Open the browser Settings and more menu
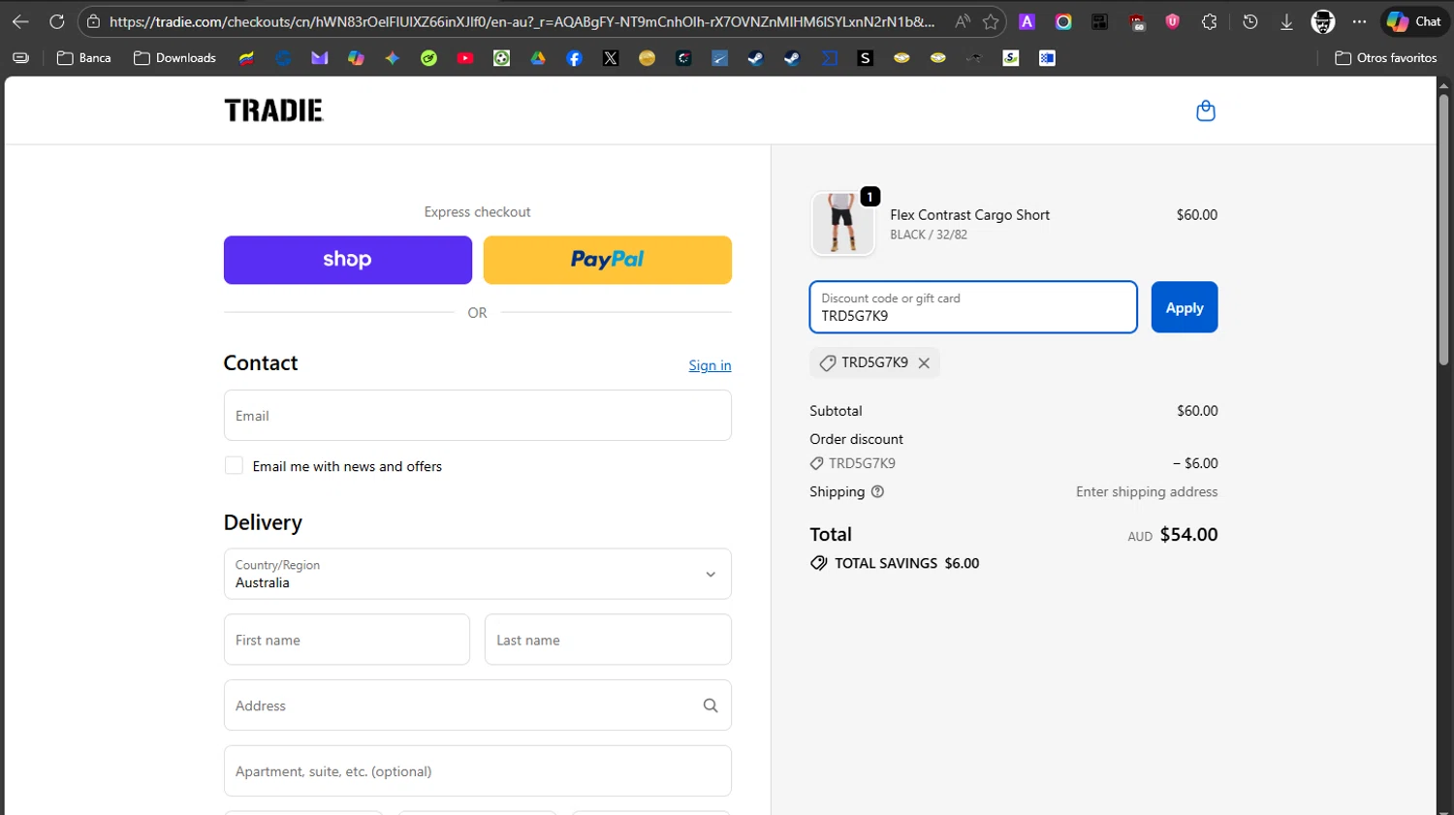1454x815 pixels. tap(1360, 21)
